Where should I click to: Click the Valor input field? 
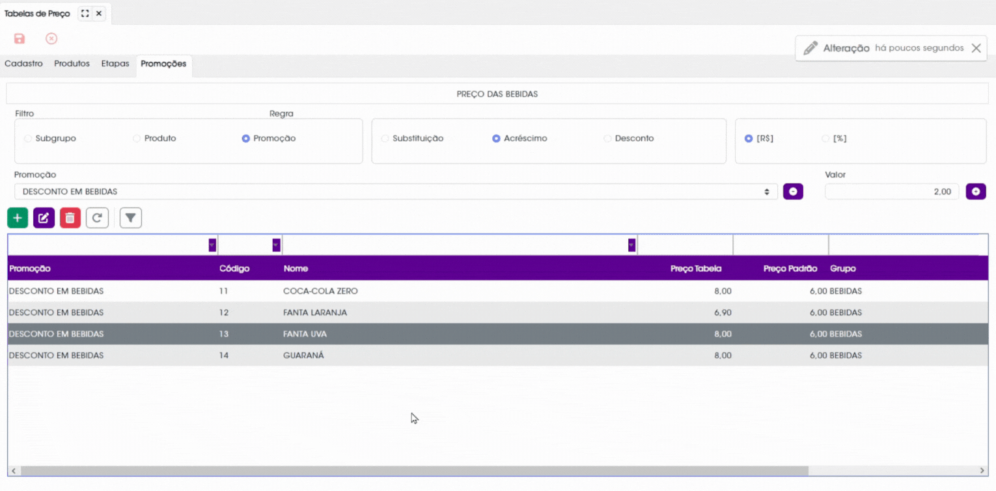click(x=891, y=191)
